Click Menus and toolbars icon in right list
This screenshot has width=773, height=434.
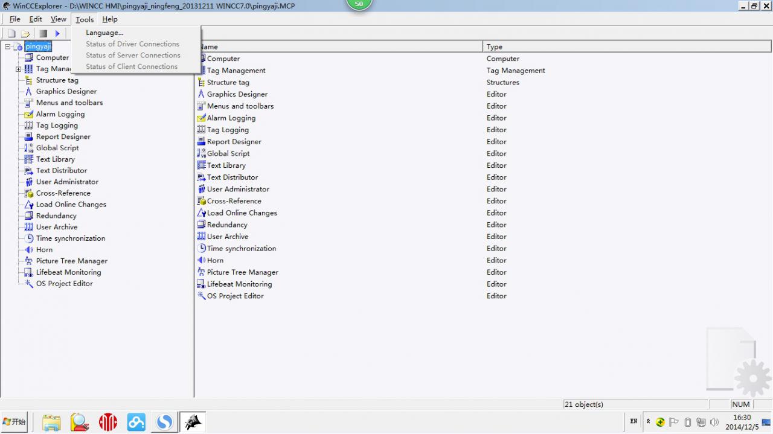point(202,106)
